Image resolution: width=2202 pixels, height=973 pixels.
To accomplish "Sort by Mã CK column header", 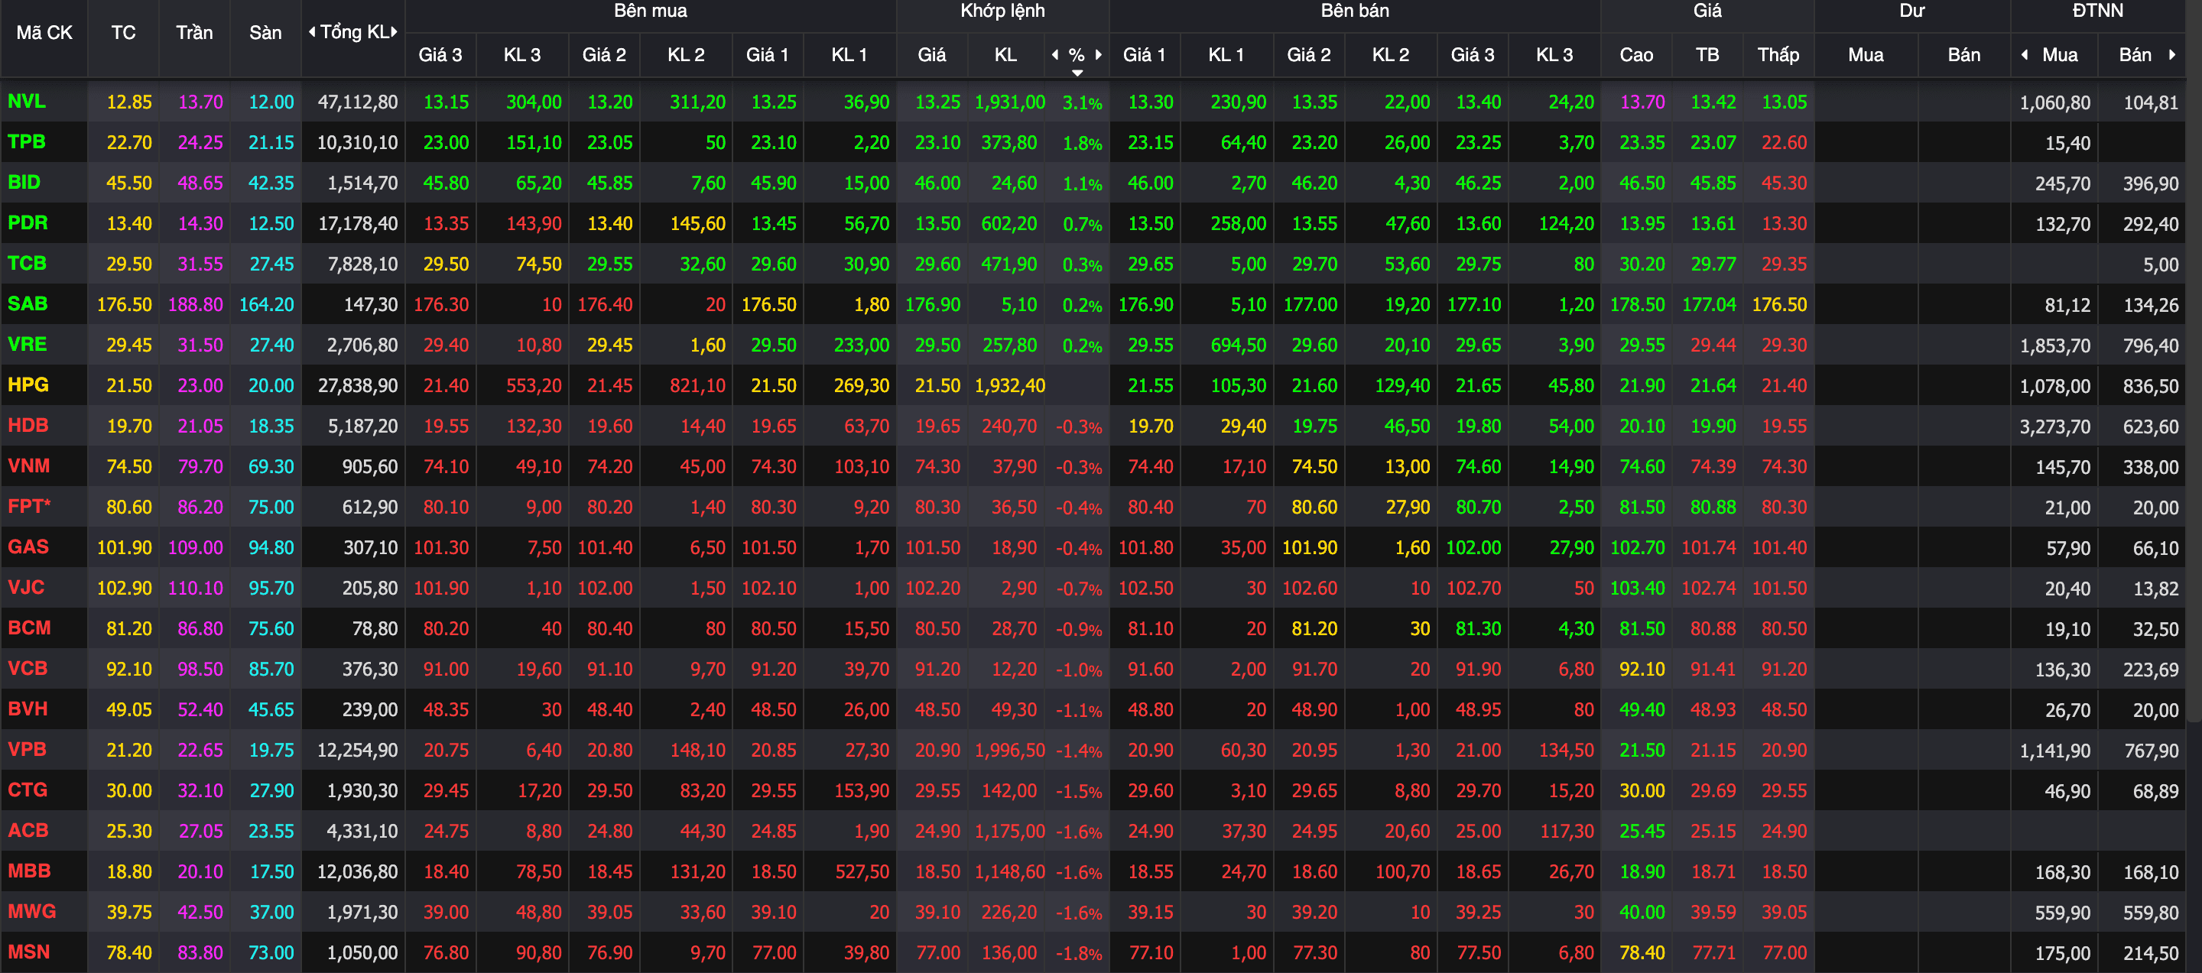I will (44, 32).
